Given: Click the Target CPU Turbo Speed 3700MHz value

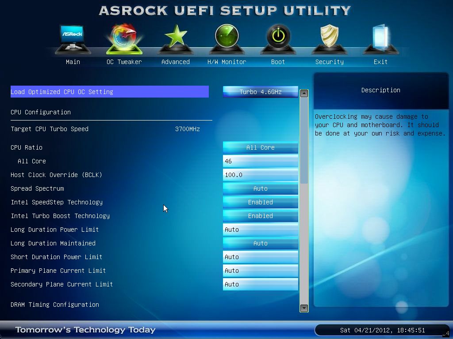Looking at the screenshot, I should pos(188,129).
